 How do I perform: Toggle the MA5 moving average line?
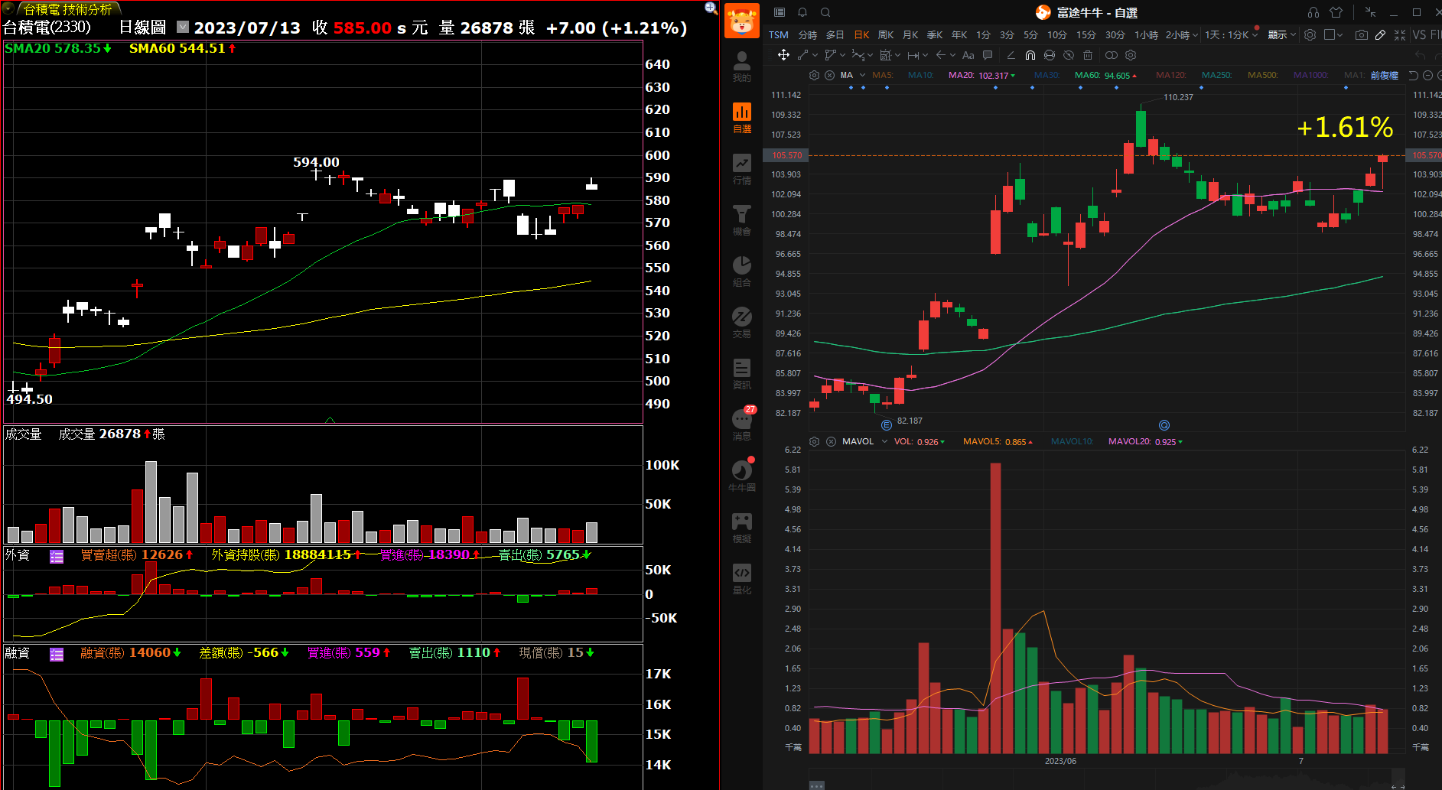click(x=882, y=75)
